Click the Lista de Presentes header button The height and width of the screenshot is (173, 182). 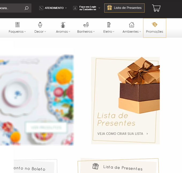click(124, 8)
